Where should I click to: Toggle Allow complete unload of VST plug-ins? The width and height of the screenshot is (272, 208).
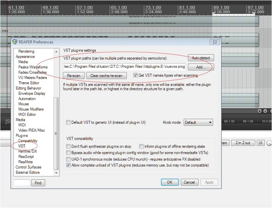[x=68, y=165]
